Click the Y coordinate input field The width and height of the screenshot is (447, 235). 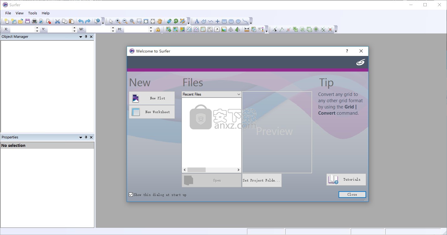[x=60, y=29]
